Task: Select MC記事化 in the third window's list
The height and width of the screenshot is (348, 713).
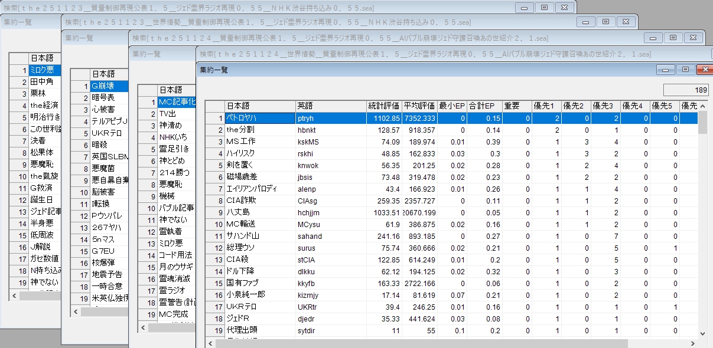Action: tap(176, 102)
